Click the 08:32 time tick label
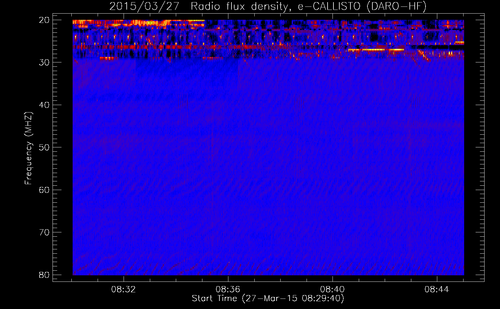Viewport: 500px width, 309px height. tap(124, 290)
